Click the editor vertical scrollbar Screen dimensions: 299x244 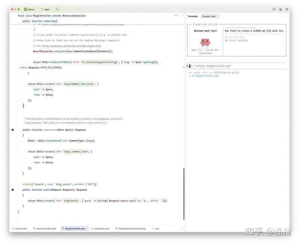click(x=184, y=194)
